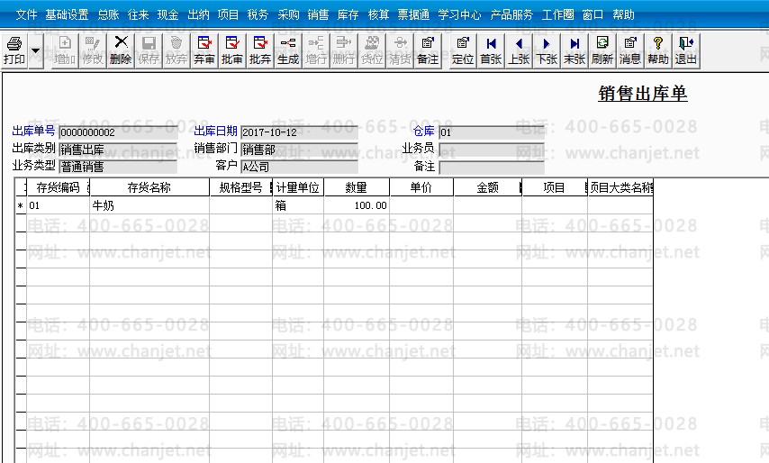Open the 税务 menu
The width and height of the screenshot is (769, 463).
pos(258,14)
